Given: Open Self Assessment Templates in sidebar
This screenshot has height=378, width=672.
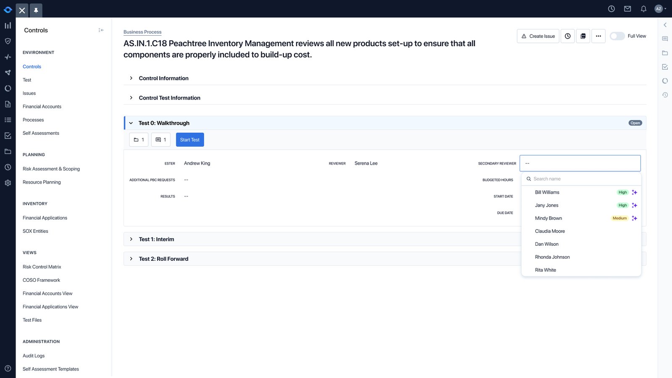Looking at the screenshot, I should pos(51,369).
